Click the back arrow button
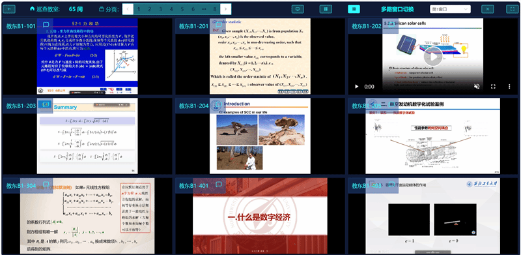 tap(9, 9)
